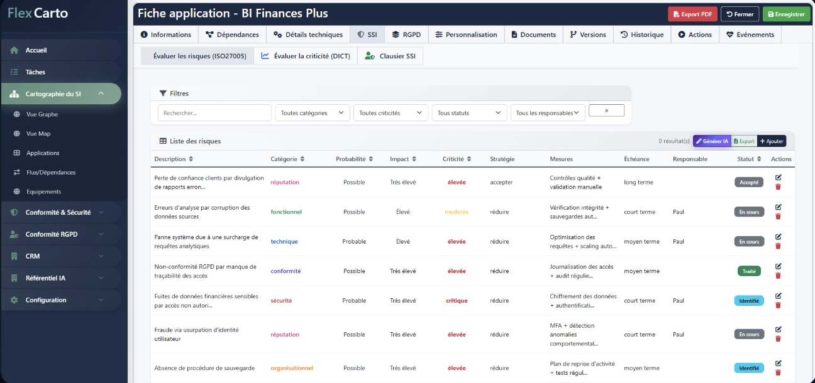Expand the Conformité & Sécurité sidebar menu
The height and width of the screenshot is (383, 815).
(61, 212)
